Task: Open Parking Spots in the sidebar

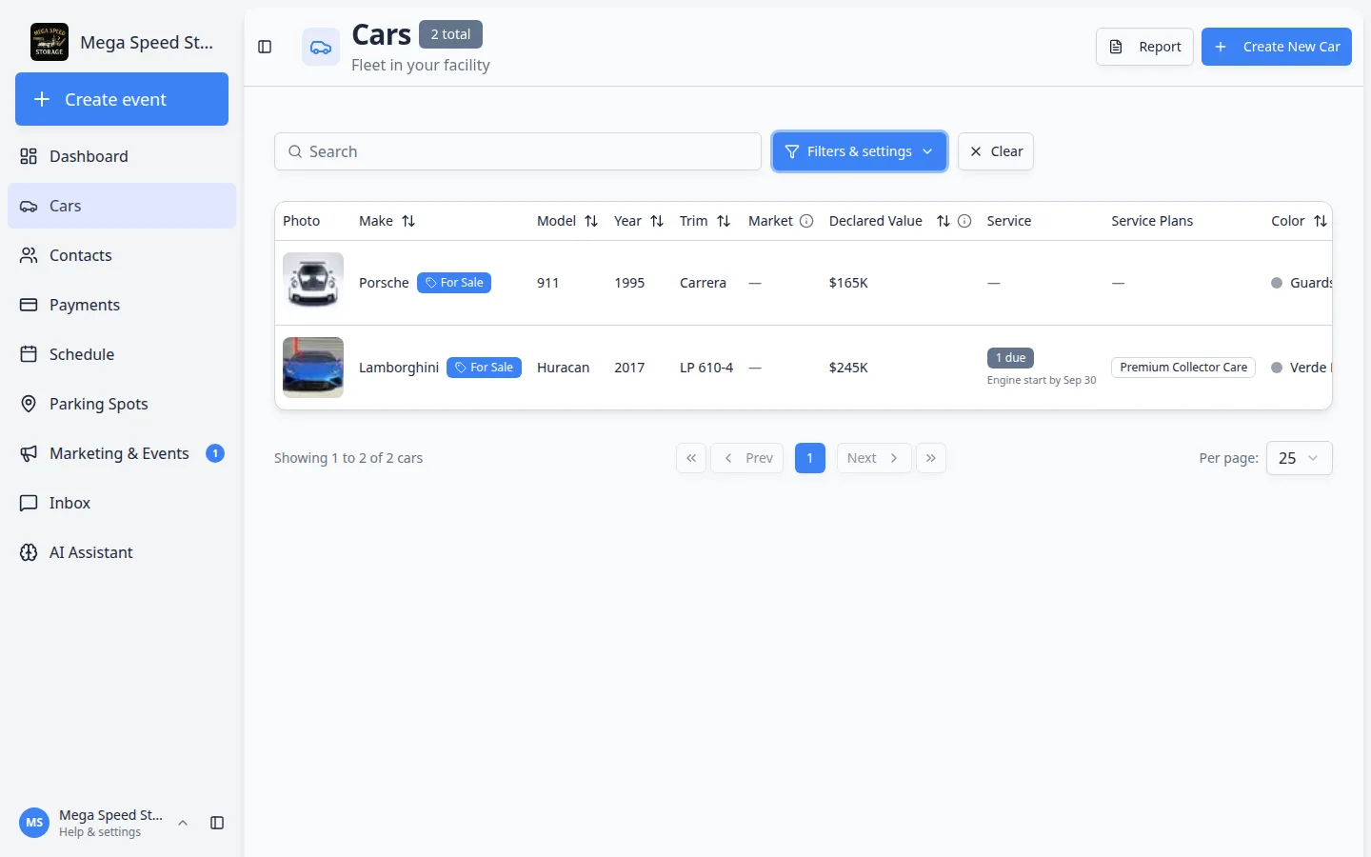Action: [122, 404]
